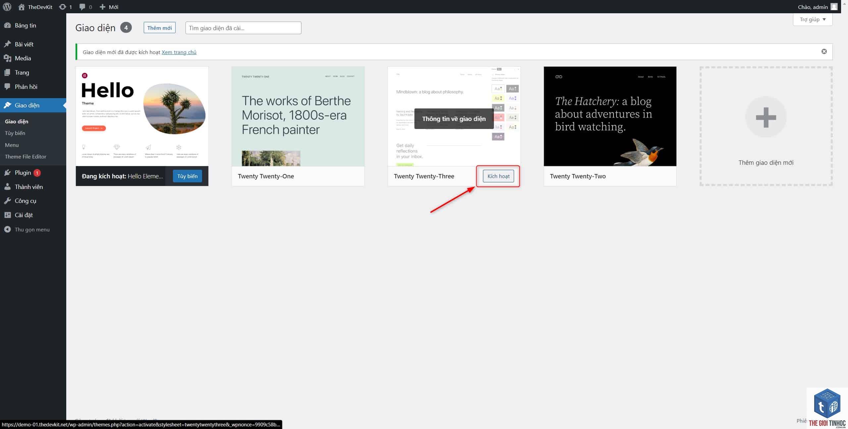This screenshot has height=429, width=848.
Task: Click the Twenty Twenty-Two theme name
Action: coord(578,176)
